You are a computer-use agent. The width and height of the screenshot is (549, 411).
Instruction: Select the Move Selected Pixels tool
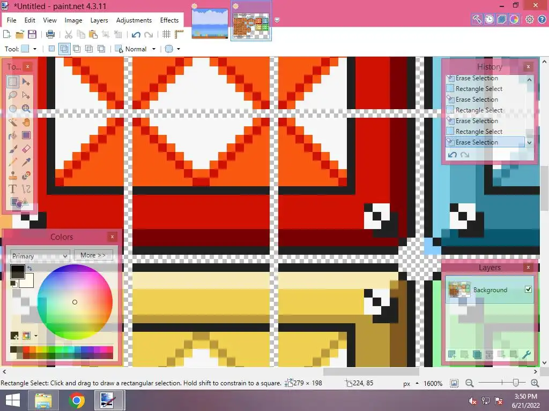coord(26,82)
